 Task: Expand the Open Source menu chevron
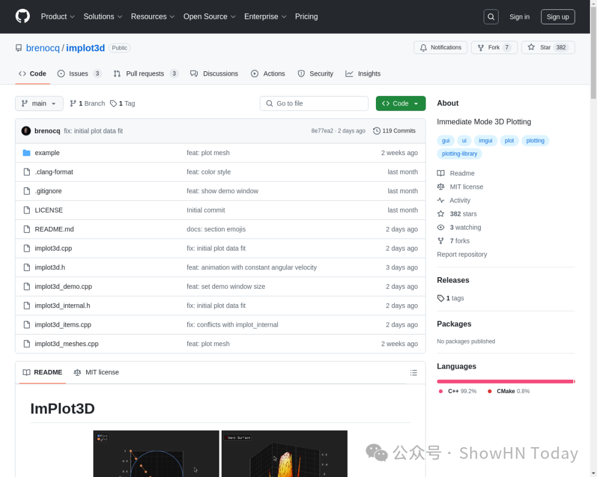pos(233,17)
